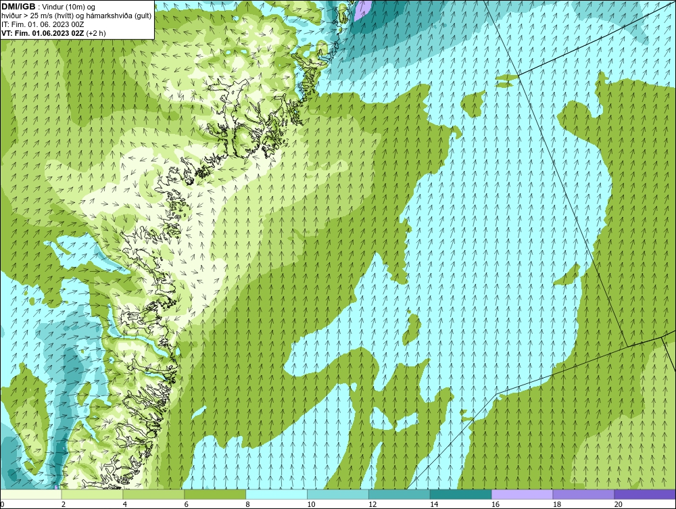
Task: Select the legend scale label "14"
Action: (434, 504)
